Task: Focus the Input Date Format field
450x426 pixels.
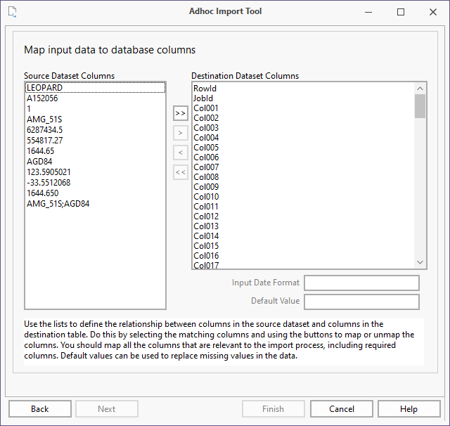Action: pos(361,283)
